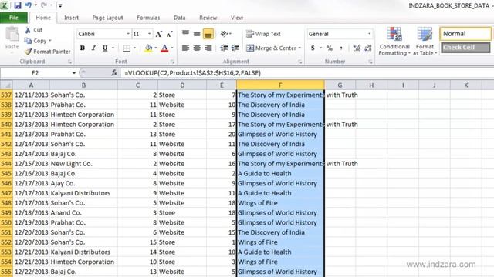This screenshot has height=277, width=494.
Task: Apply Comma Style format
Action: click(x=341, y=48)
